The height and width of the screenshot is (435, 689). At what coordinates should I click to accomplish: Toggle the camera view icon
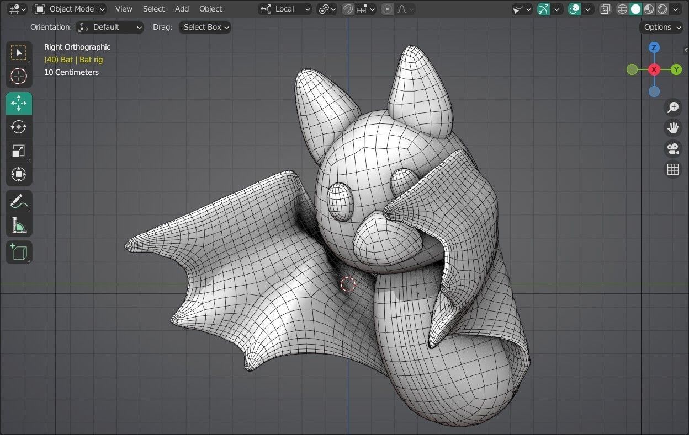(x=672, y=149)
